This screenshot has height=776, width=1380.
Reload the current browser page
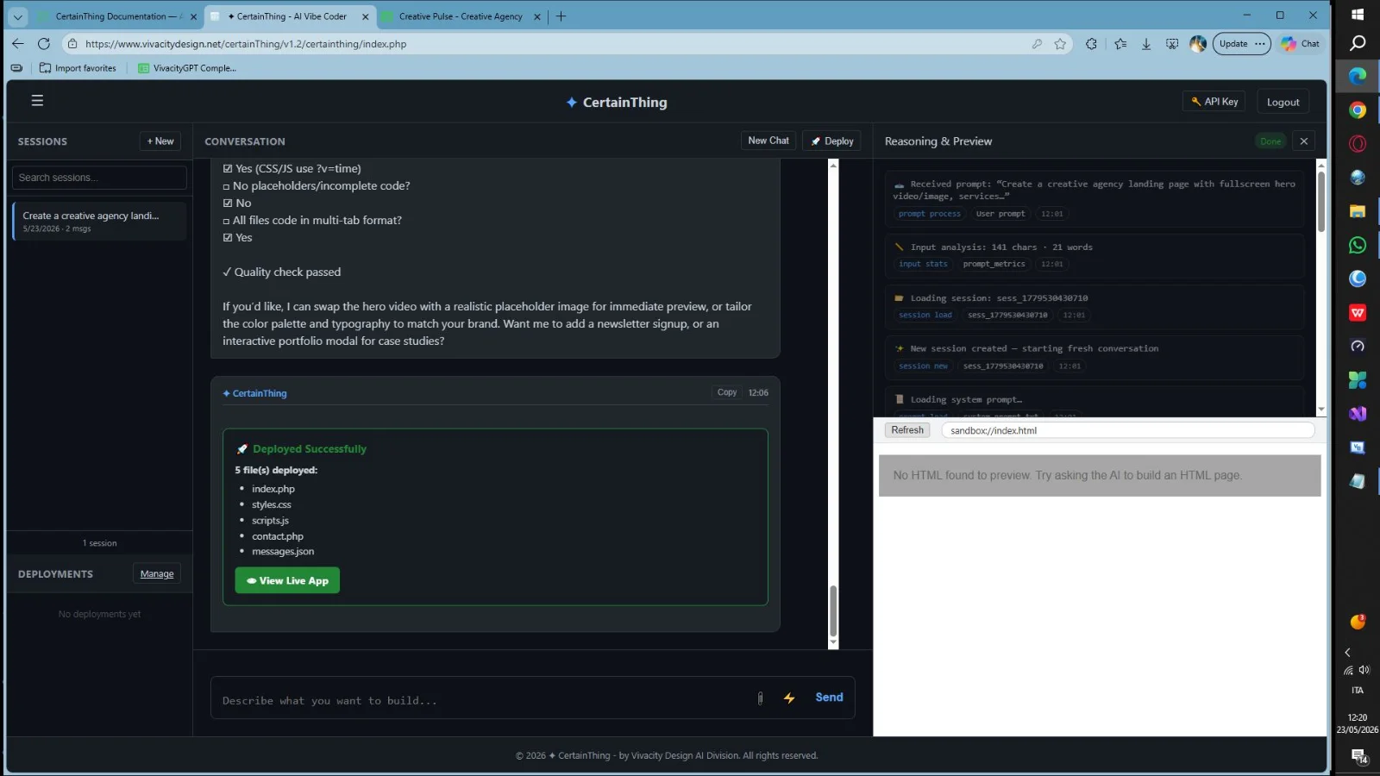point(44,44)
